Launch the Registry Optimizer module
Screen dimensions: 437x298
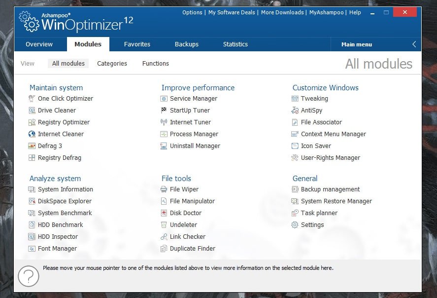64,122
